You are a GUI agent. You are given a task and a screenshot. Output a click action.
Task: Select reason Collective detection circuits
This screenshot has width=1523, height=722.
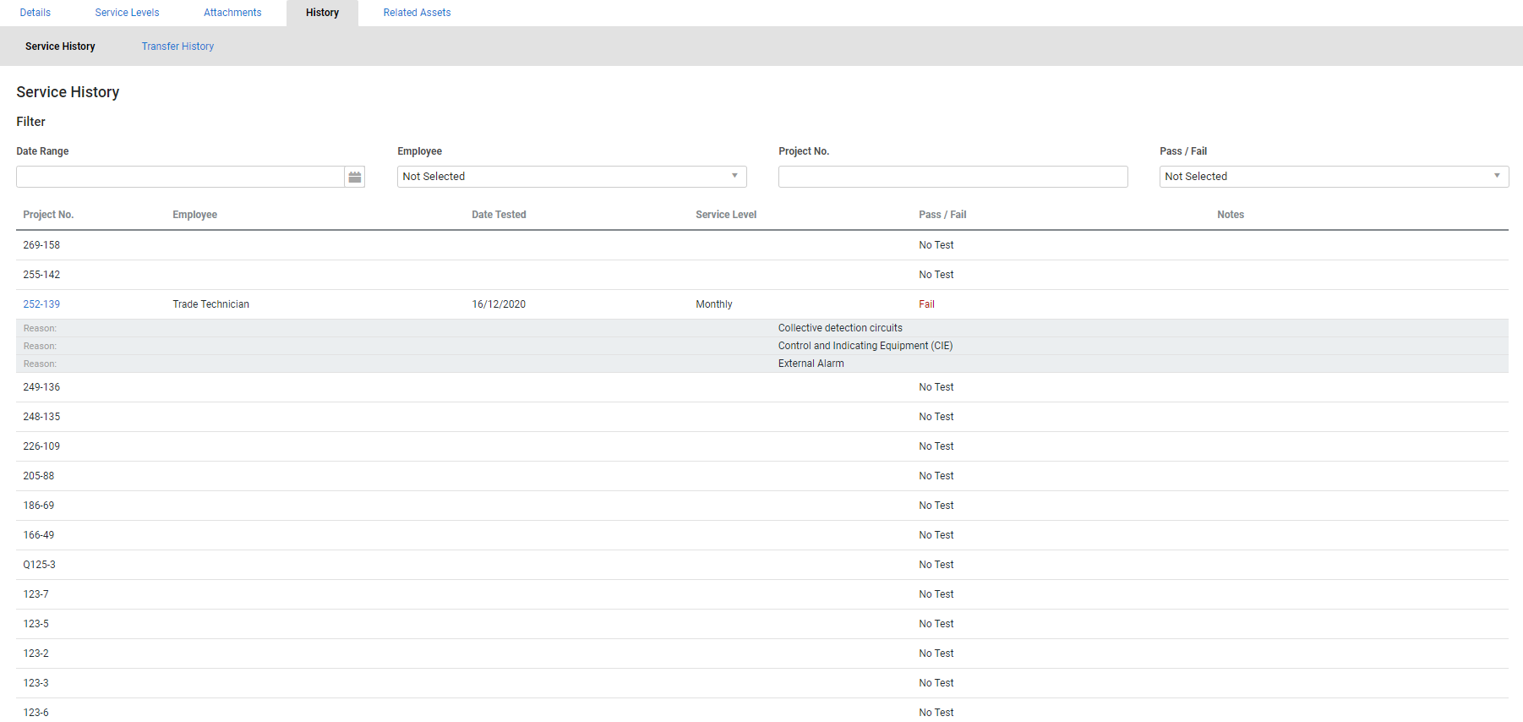pyautogui.click(x=840, y=328)
